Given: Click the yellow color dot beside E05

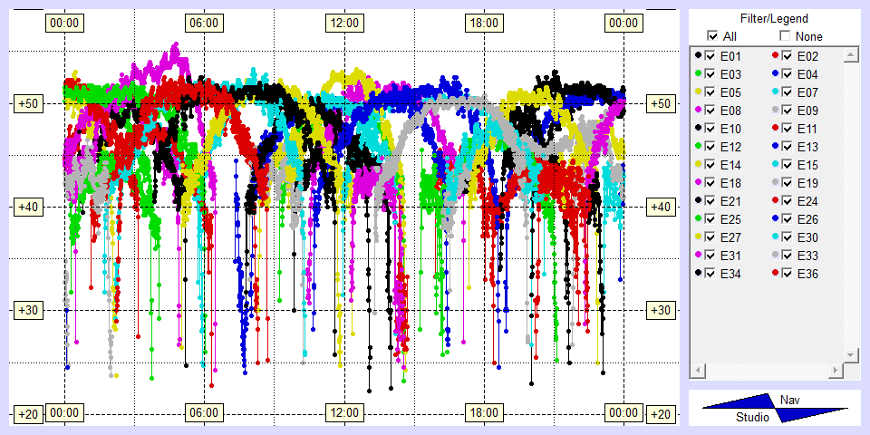Looking at the screenshot, I should point(699,92).
